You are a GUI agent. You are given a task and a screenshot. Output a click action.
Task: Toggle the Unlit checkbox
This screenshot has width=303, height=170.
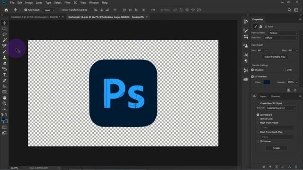point(285,70)
